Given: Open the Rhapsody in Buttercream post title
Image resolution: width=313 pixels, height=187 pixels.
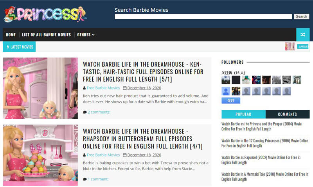Looking at the screenshot, I should click(143, 139).
